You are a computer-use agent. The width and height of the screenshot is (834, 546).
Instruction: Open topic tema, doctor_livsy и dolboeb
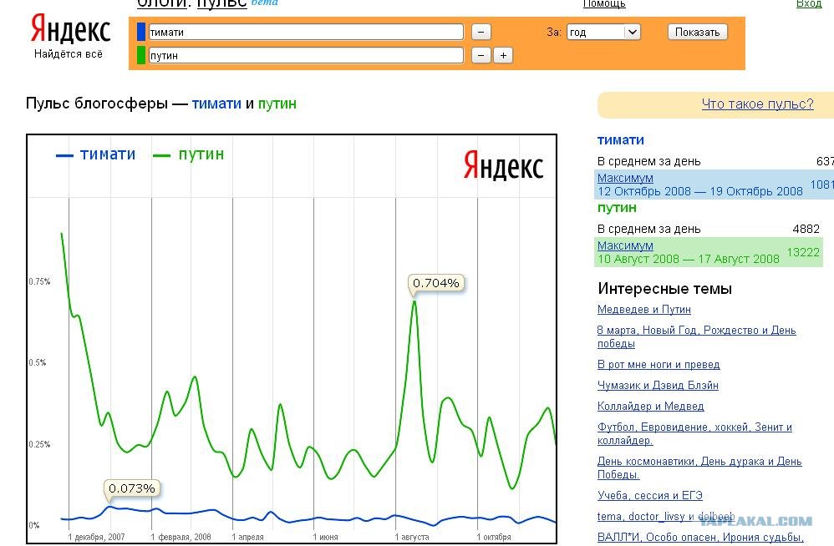click(666, 516)
